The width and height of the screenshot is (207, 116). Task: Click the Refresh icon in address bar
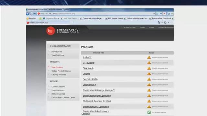pos(161,14)
